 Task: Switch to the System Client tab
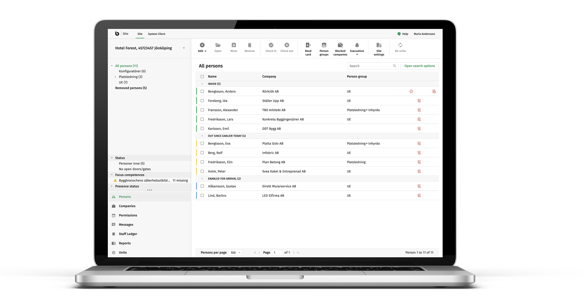pos(155,33)
